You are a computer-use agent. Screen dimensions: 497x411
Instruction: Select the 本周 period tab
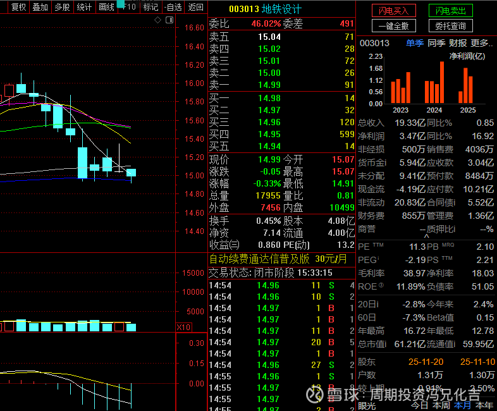(441, 405)
